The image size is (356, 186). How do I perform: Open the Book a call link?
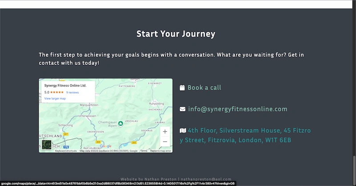pos(204,88)
